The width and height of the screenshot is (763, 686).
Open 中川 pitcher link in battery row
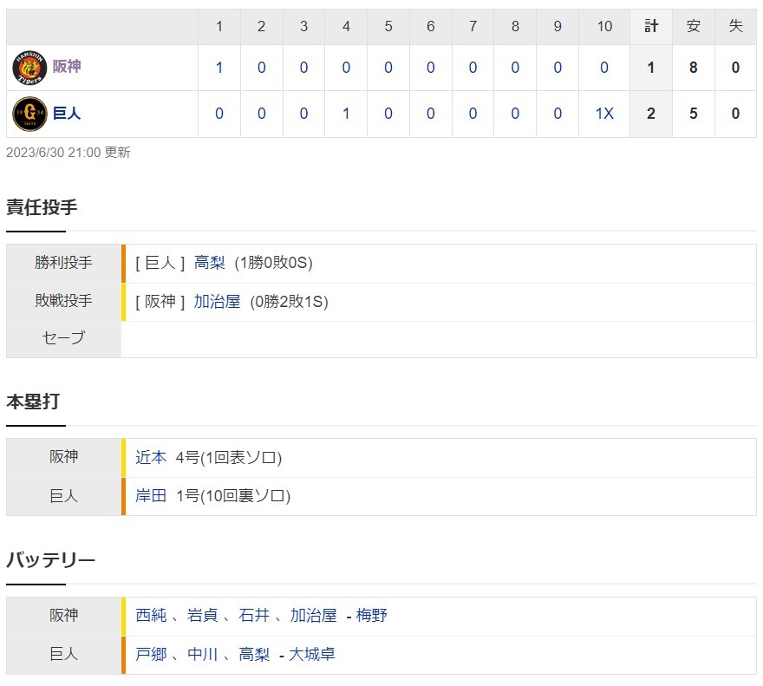click(202, 655)
